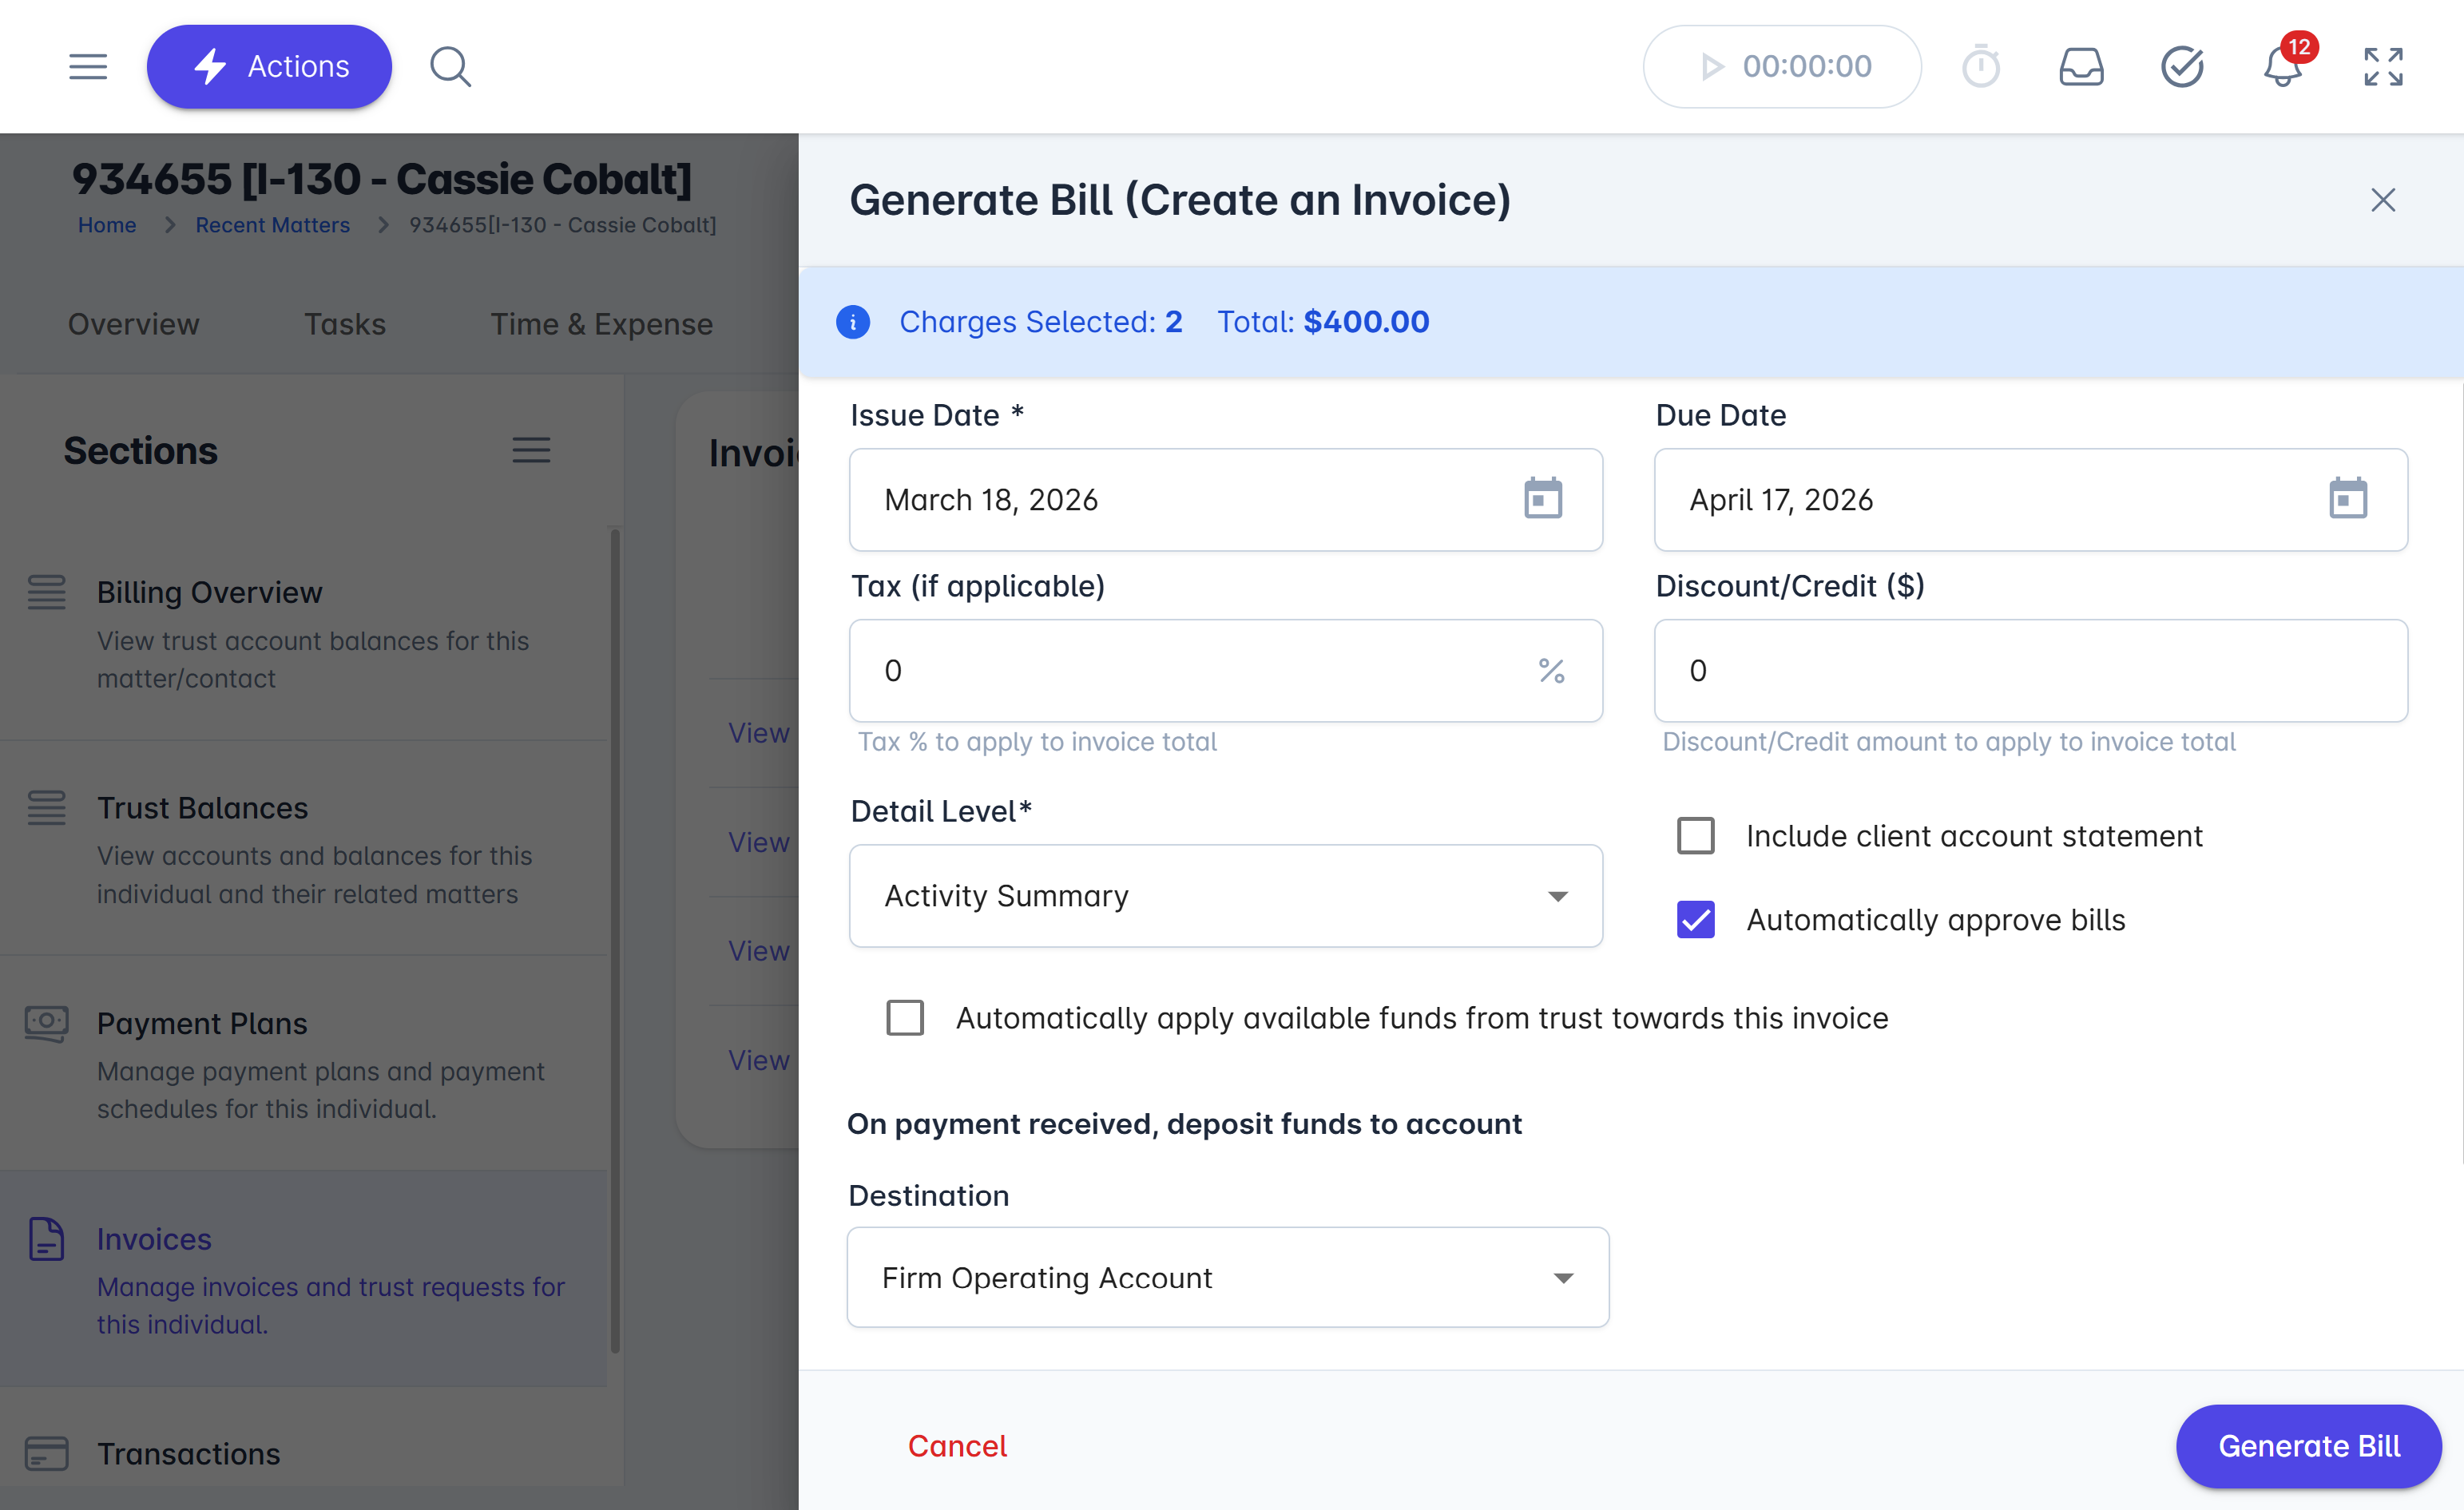Click the Generate Bill button
2464x1510 pixels.
(2309, 1446)
